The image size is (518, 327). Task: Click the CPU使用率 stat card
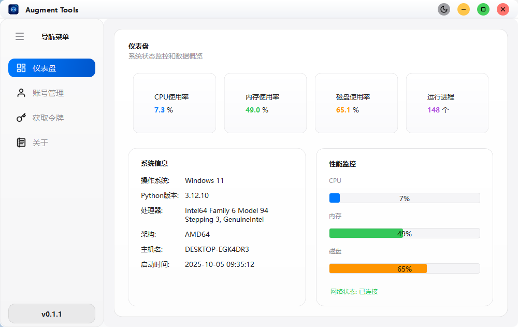pyautogui.click(x=175, y=103)
